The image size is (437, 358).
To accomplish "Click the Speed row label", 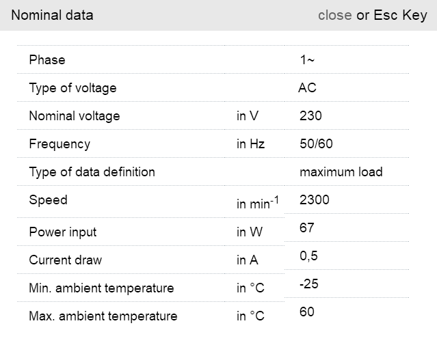I will pos(48,200).
